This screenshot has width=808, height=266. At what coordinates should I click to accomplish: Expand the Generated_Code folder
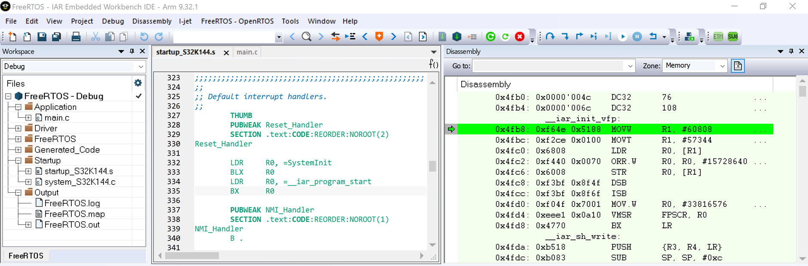pyautogui.click(x=18, y=150)
